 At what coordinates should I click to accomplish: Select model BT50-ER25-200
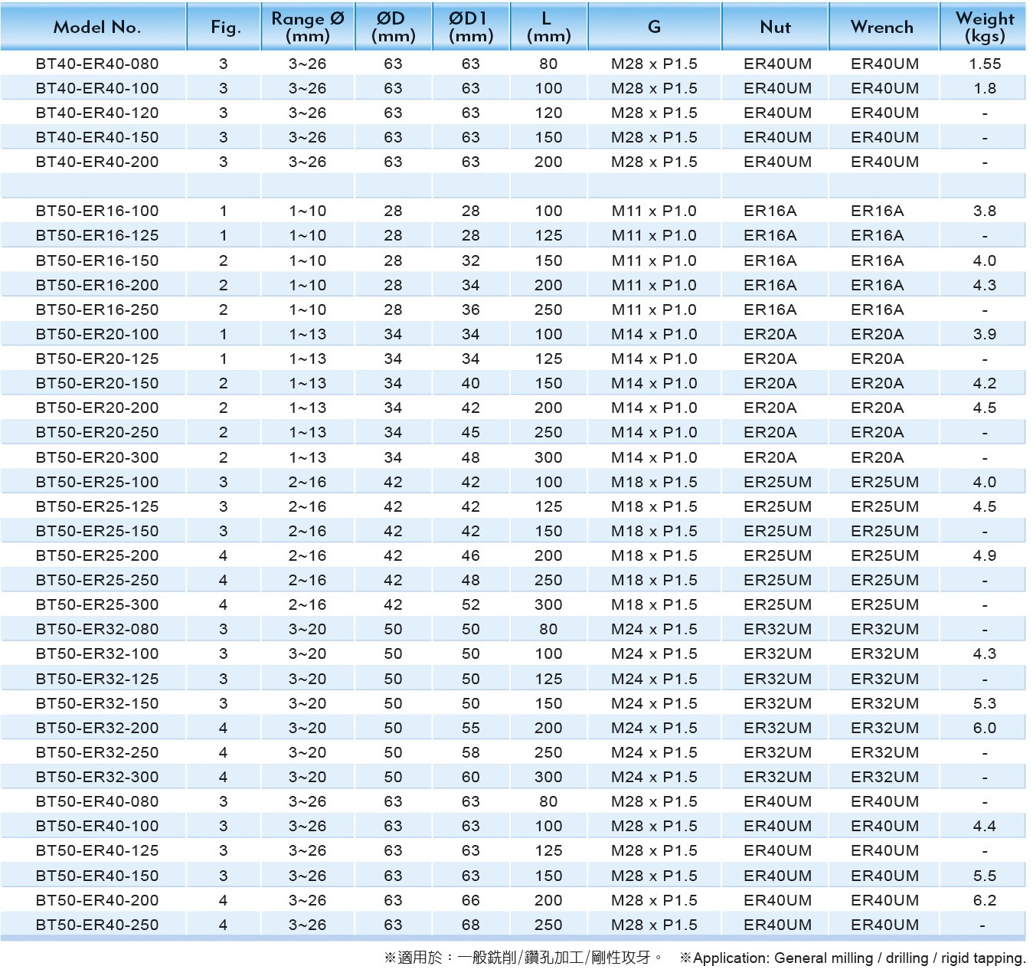click(97, 555)
